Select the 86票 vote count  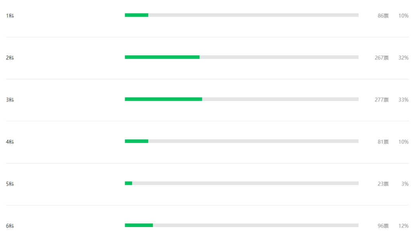click(x=383, y=16)
